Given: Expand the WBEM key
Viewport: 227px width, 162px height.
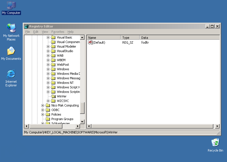Looking at the screenshot, I should 48,60.
